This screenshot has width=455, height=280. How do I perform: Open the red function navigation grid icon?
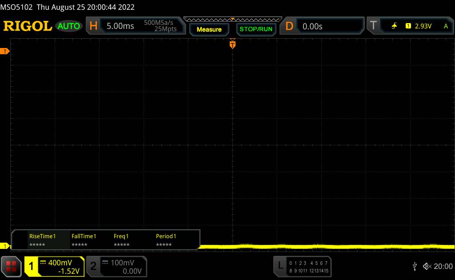pyautogui.click(x=11, y=266)
